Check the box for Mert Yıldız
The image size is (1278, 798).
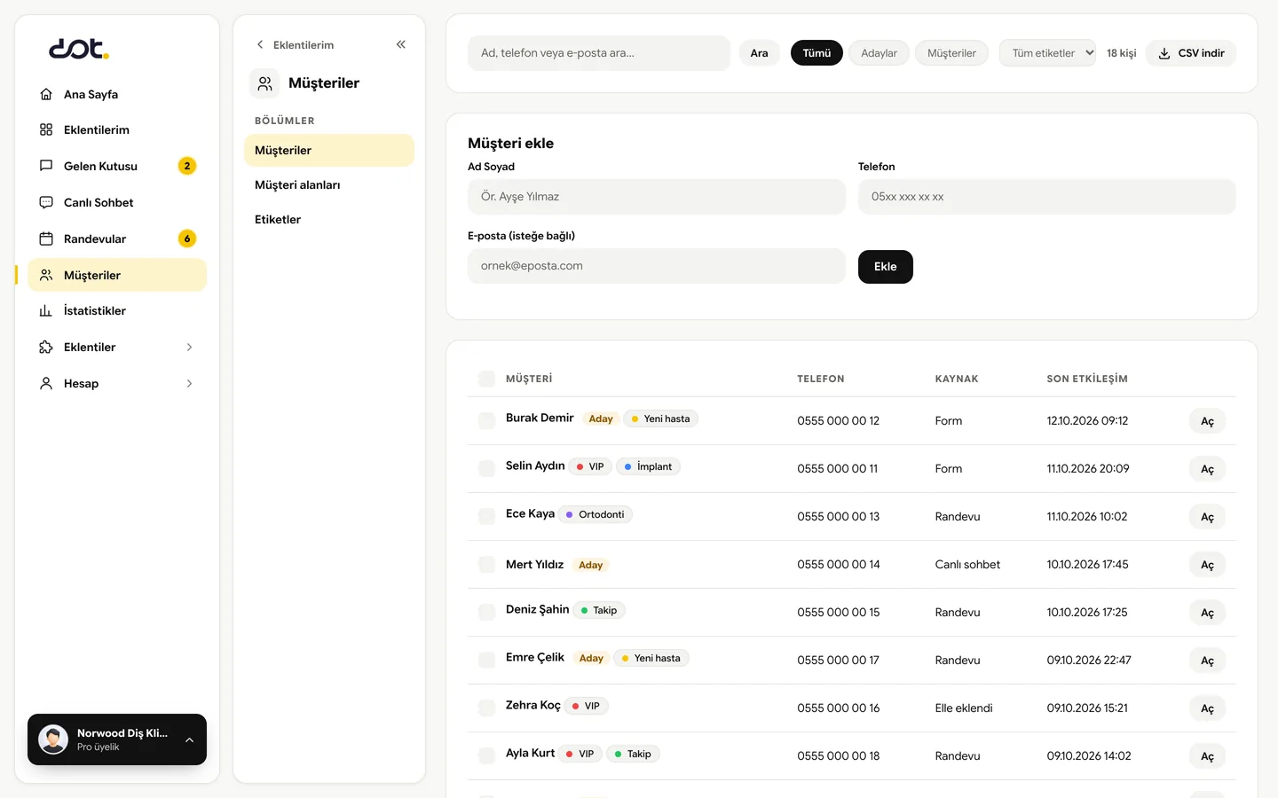pos(486,564)
